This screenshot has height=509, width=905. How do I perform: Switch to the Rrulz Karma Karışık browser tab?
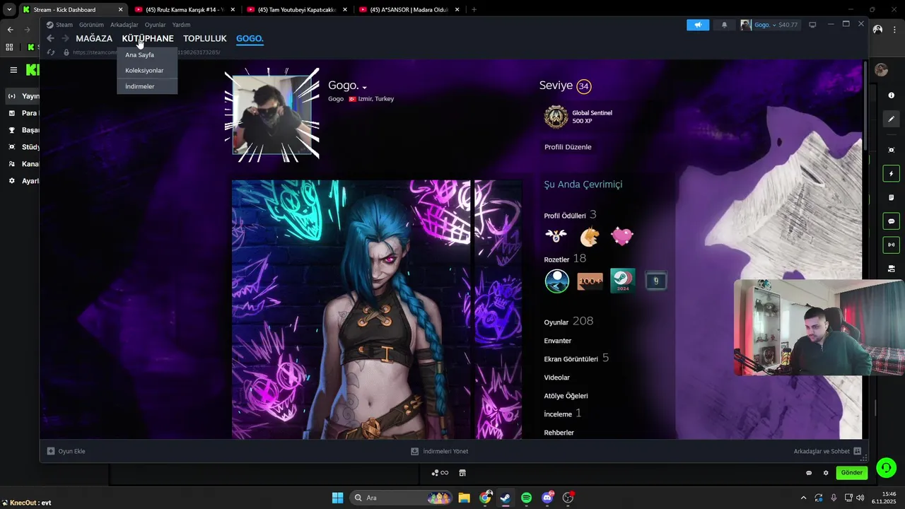click(184, 10)
